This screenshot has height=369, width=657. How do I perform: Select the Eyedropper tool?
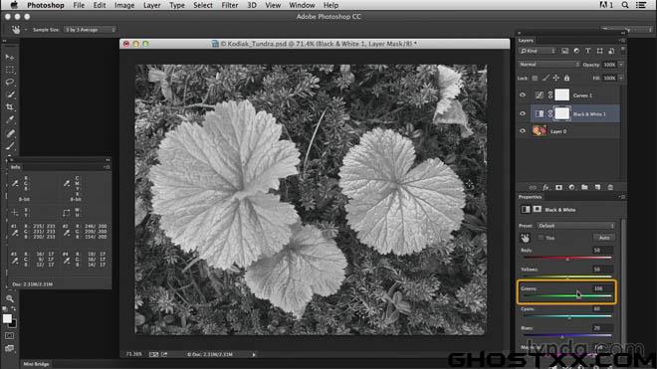point(10,119)
